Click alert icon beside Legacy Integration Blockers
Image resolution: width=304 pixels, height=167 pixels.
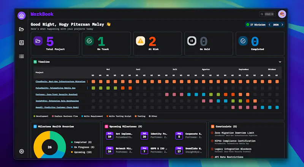pyautogui.click(x=212, y=149)
